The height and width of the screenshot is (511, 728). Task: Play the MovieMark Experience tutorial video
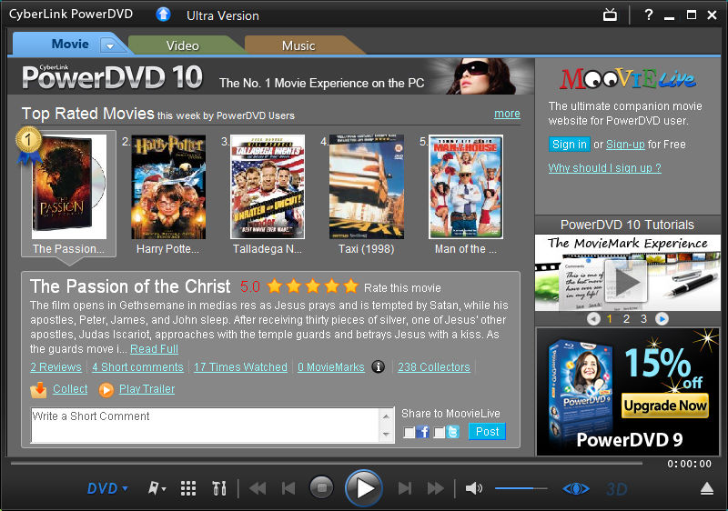pyautogui.click(x=627, y=282)
